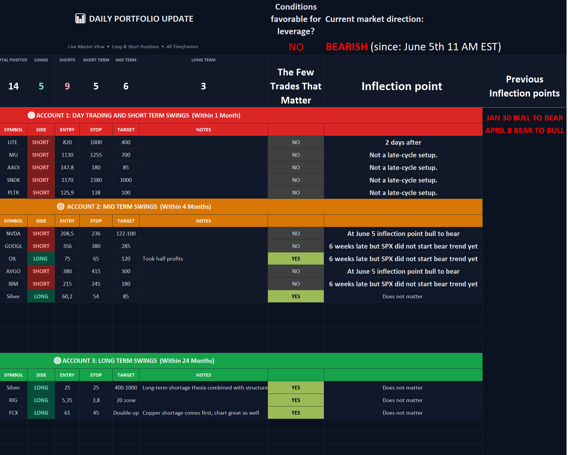Screen dimensions: 568x455
Task: Select GOOGL entry value 356
Action: [x=67, y=246]
